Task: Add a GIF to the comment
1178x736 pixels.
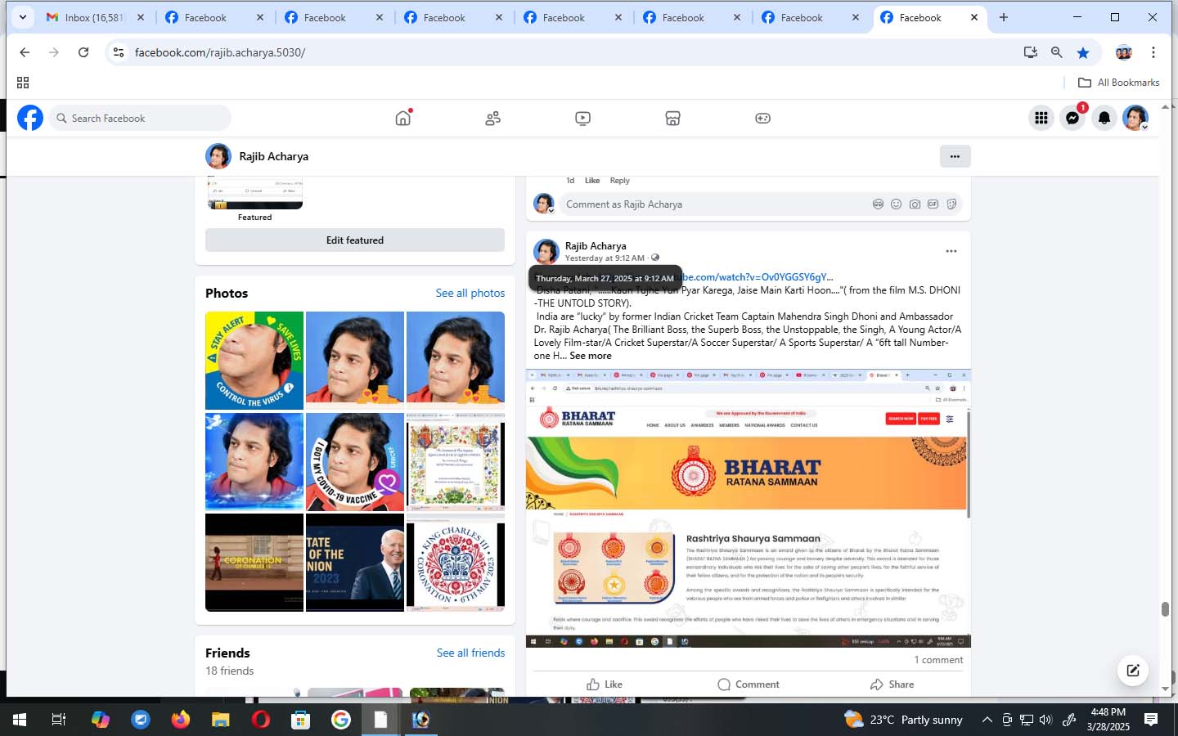Action: [x=933, y=204]
